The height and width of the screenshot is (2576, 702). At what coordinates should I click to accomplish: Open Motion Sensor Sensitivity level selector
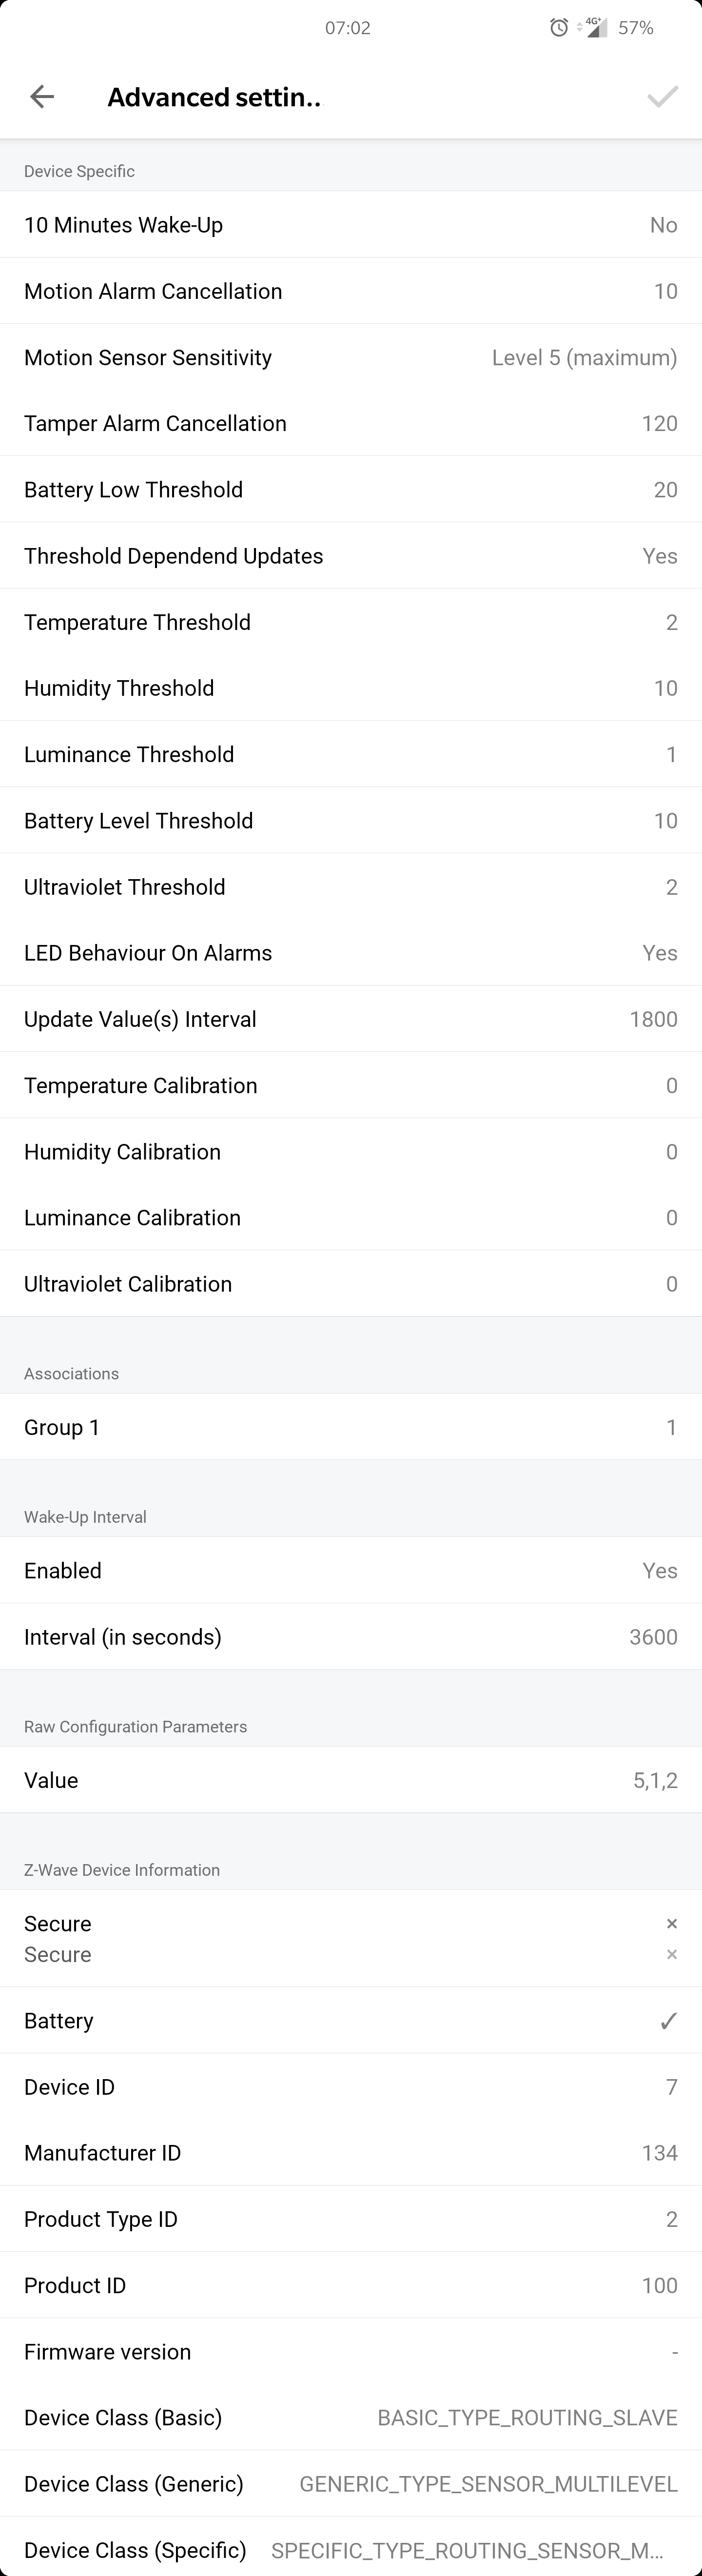[351, 358]
